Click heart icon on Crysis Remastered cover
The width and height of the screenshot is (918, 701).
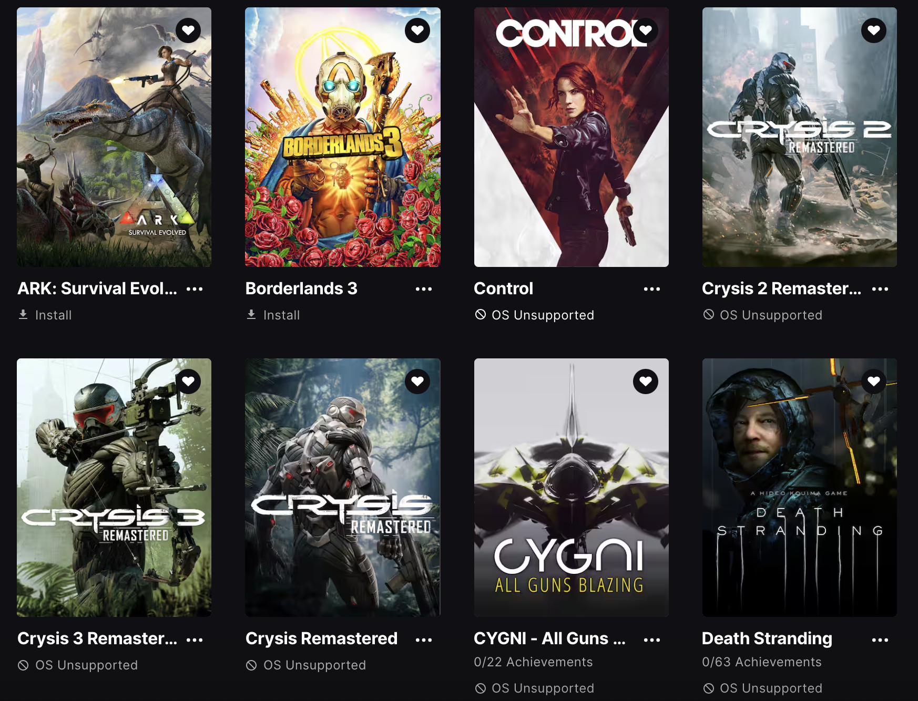(x=417, y=382)
